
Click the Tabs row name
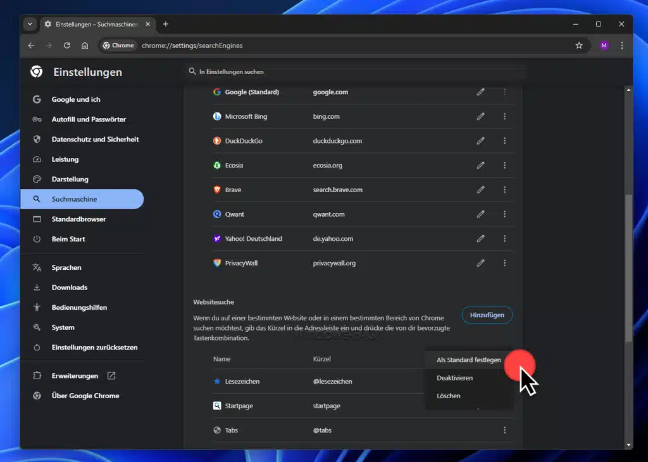coord(232,430)
